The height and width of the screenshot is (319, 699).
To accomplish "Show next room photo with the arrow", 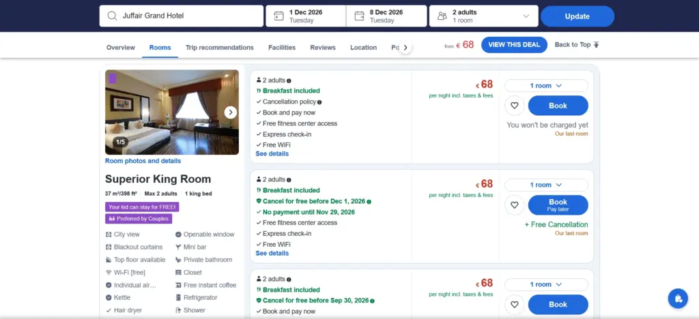I will (x=231, y=112).
